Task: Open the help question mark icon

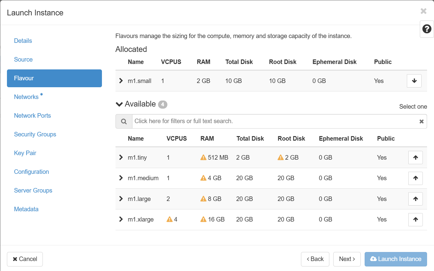Action: click(426, 29)
